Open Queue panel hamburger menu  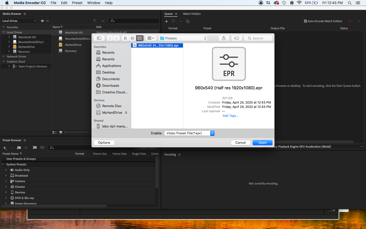pos(176,14)
